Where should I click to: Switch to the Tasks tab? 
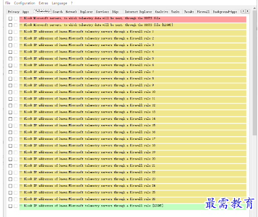175,12
